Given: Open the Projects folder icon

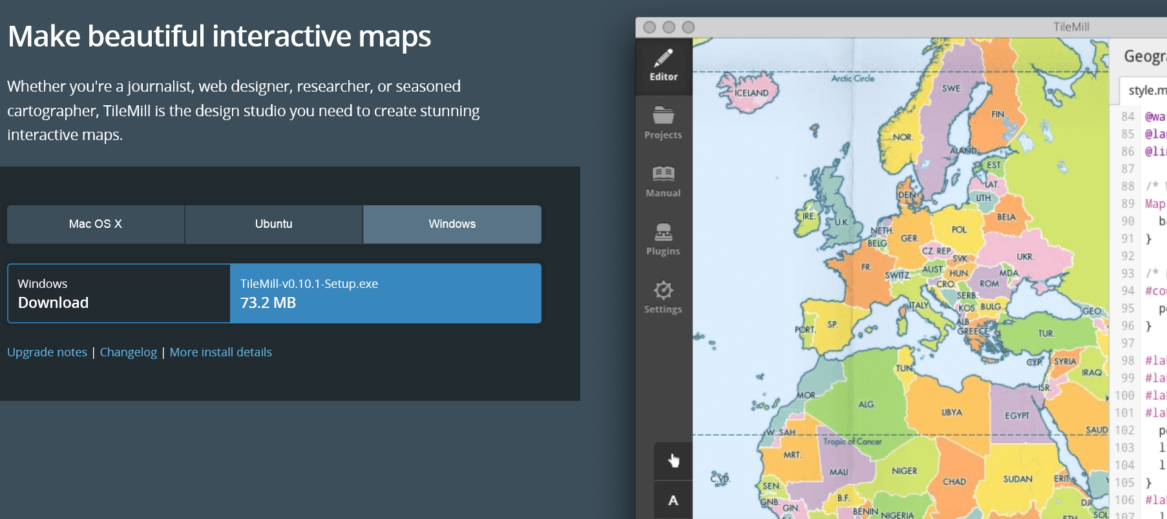Looking at the screenshot, I should pos(663,116).
